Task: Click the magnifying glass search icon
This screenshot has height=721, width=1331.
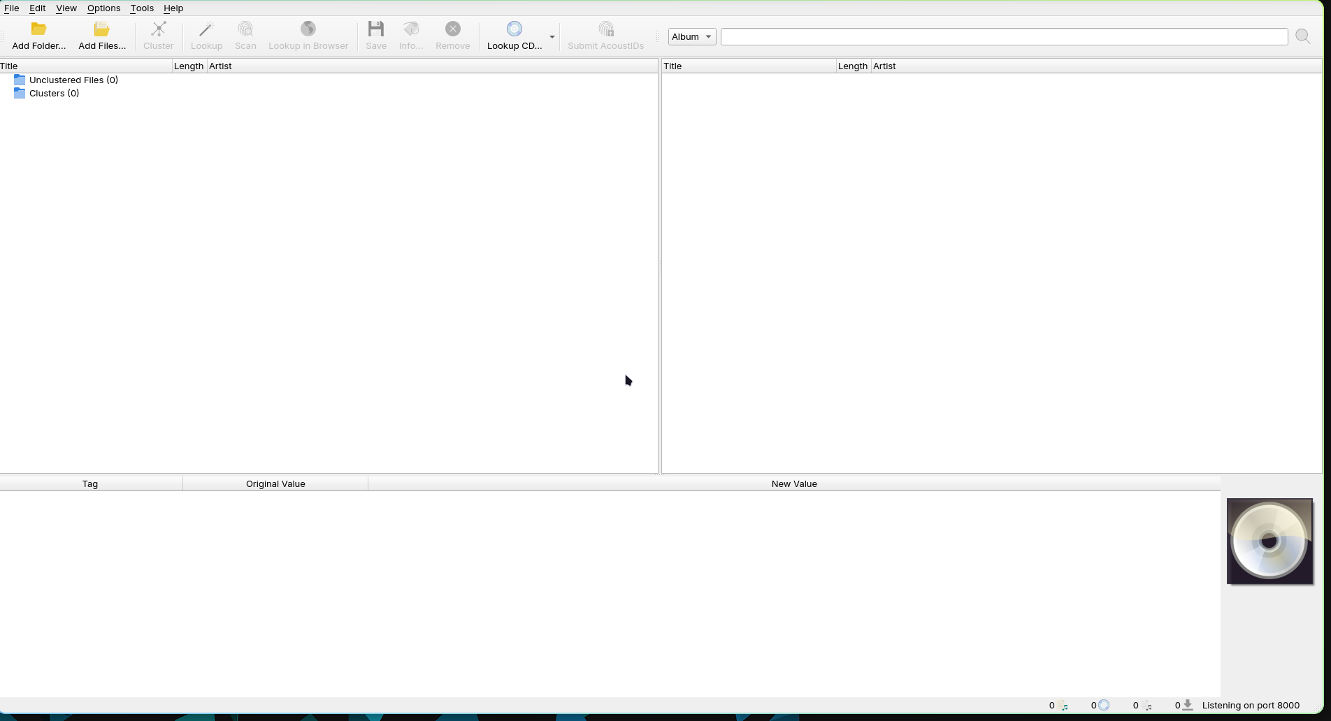Action: point(1302,36)
